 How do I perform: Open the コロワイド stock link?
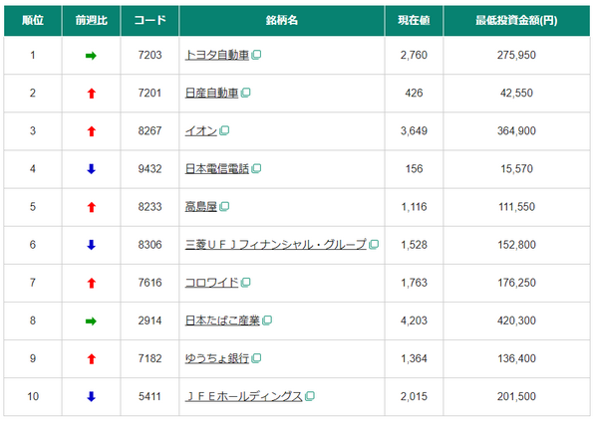(211, 283)
